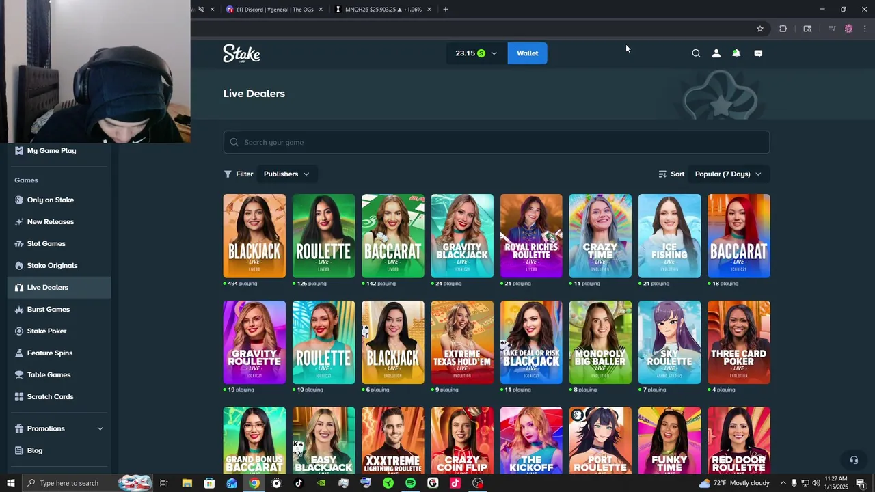Focus the Search your game field
This screenshot has height=492, width=875.
click(496, 142)
